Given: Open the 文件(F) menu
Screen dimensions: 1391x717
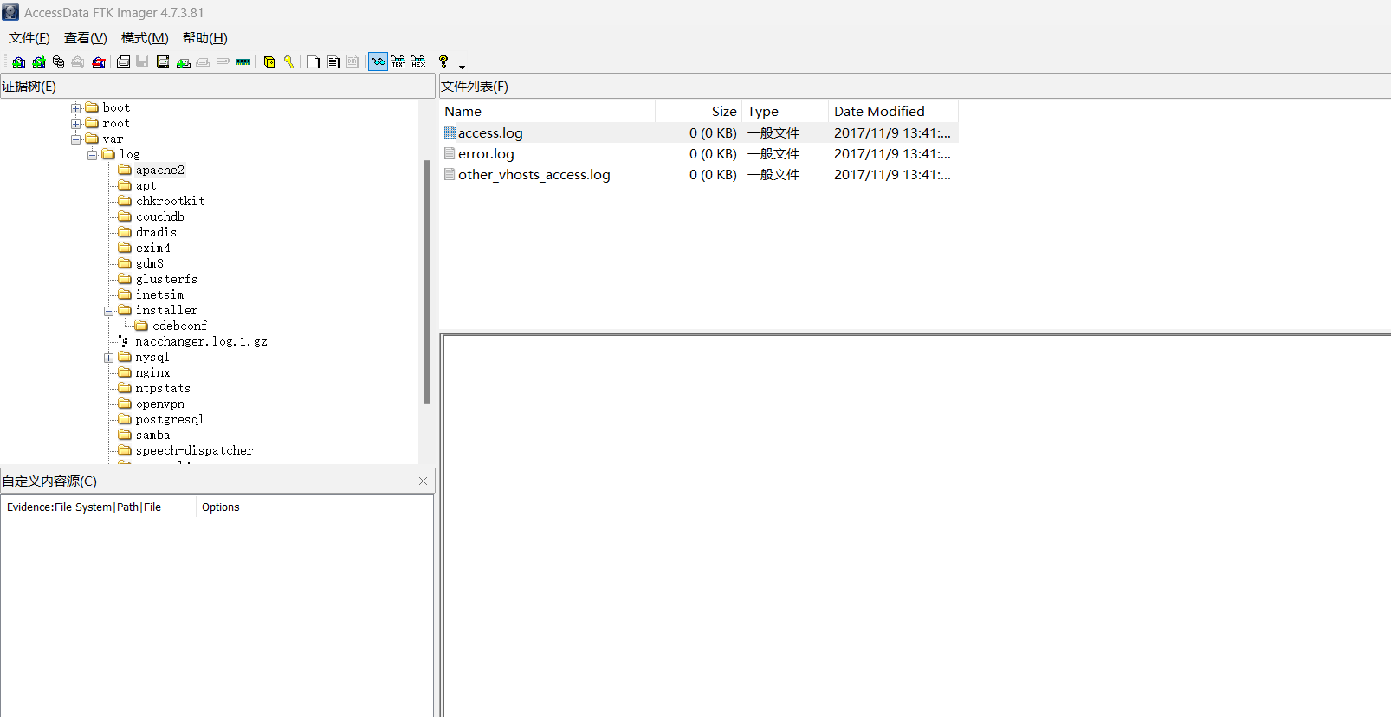Looking at the screenshot, I should click(29, 38).
